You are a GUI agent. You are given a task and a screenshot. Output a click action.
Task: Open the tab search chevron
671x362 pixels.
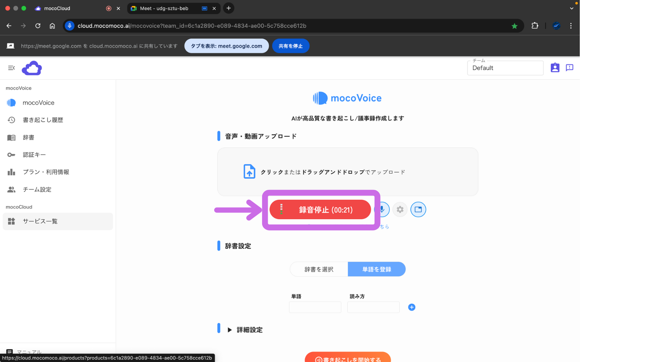tap(572, 8)
